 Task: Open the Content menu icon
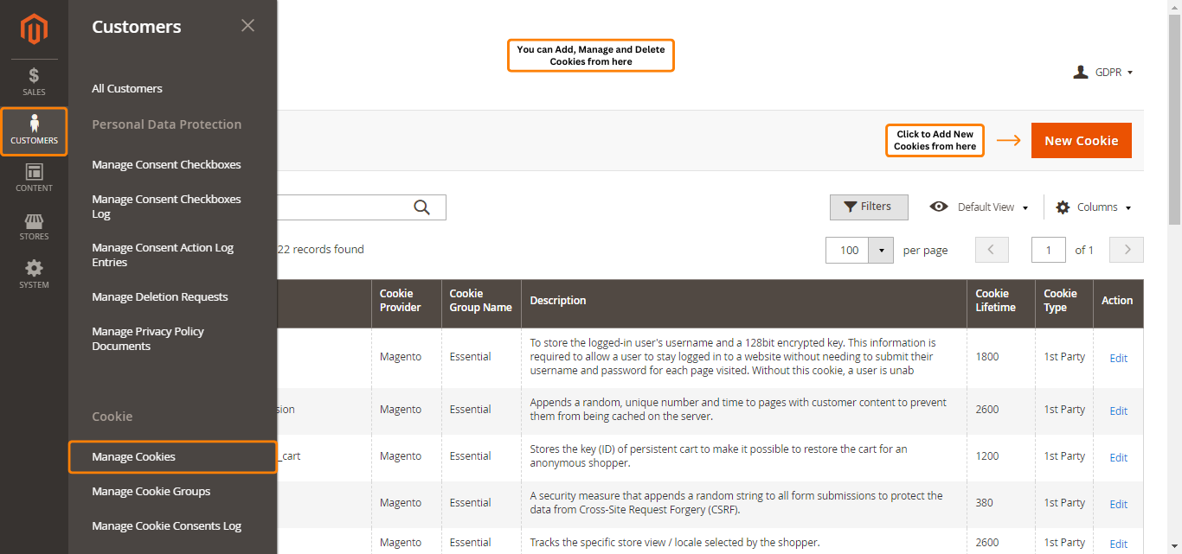tap(34, 178)
